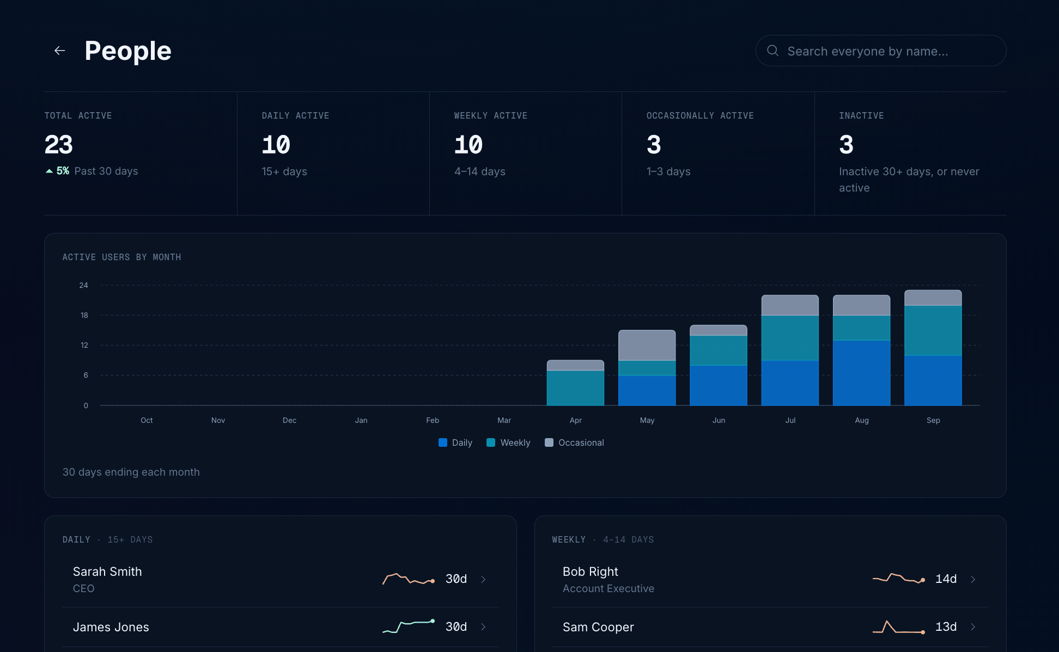Click the 'WEEKLY · 4–14 DAYS' section header
Viewport: 1059px width, 652px height.
603,539
